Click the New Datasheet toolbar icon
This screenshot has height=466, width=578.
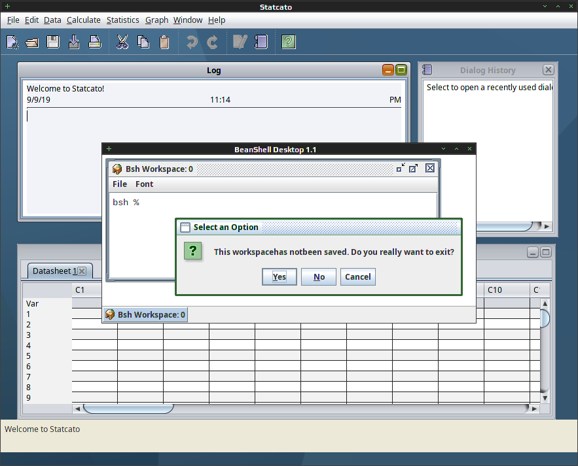pyautogui.click(x=12, y=42)
